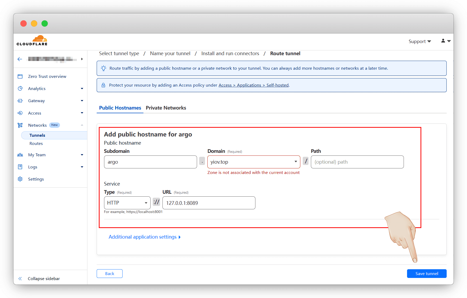The width and height of the screenshot is (467, 298).
Task: Click the optional Path input field
Action: pyautogui.click(x=357, y=162)
